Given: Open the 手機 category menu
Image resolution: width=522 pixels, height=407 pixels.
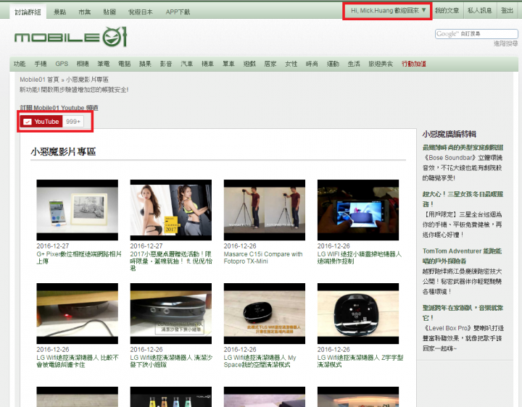Looking at the screenshot, I should pyautogui.click(x=41, y=64).
